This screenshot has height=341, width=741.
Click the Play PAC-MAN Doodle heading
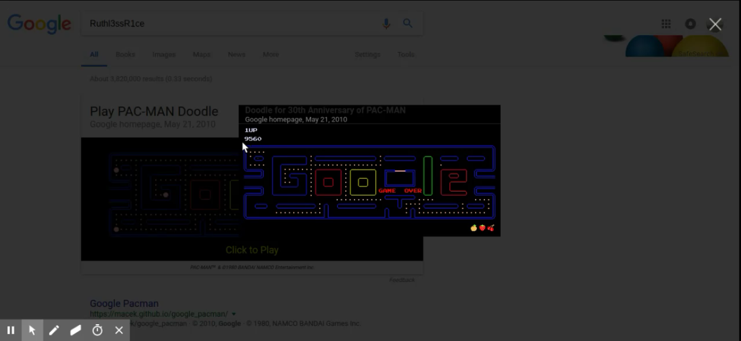[x=154, y=111]
